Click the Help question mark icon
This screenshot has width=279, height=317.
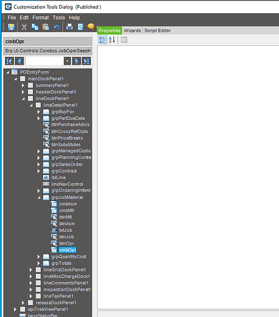pos(91,27)
